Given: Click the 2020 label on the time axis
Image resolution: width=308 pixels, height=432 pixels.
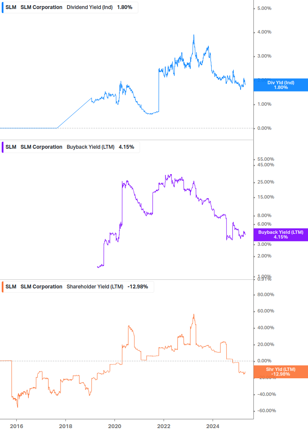Looking at the screenshot, I should pos(115,426).
